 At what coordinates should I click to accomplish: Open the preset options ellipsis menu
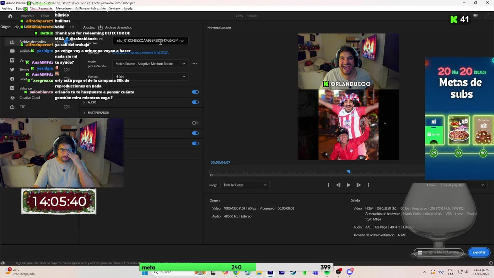(195, 64)
